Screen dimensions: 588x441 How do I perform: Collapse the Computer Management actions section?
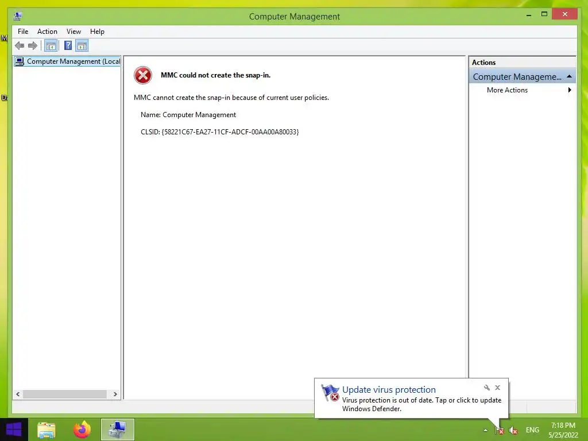(569, 76)
